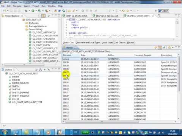
Task: Toggle Link with Editor in History view
Action: point(160,48)
